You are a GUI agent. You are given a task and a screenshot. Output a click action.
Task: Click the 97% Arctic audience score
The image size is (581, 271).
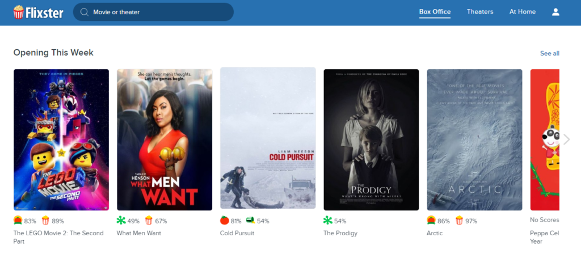click(x=471, y=221)
